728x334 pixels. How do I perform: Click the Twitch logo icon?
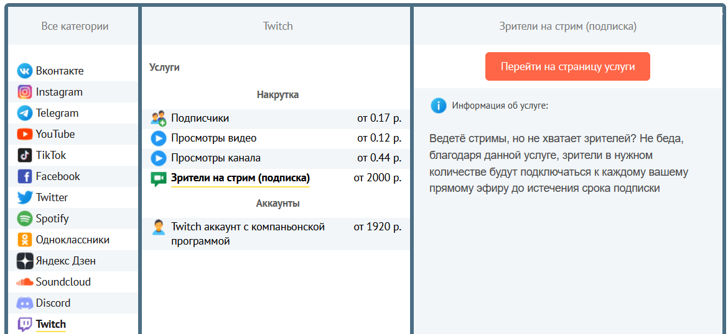click(25, 324)
